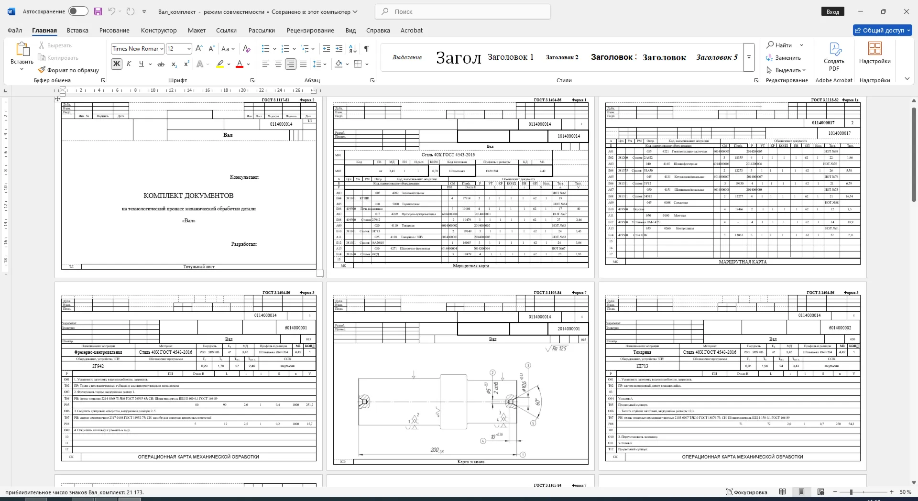The height and width of the screenshot is (501, 918).
Task: Click the Общий доступ button
Action: point(883,30)
